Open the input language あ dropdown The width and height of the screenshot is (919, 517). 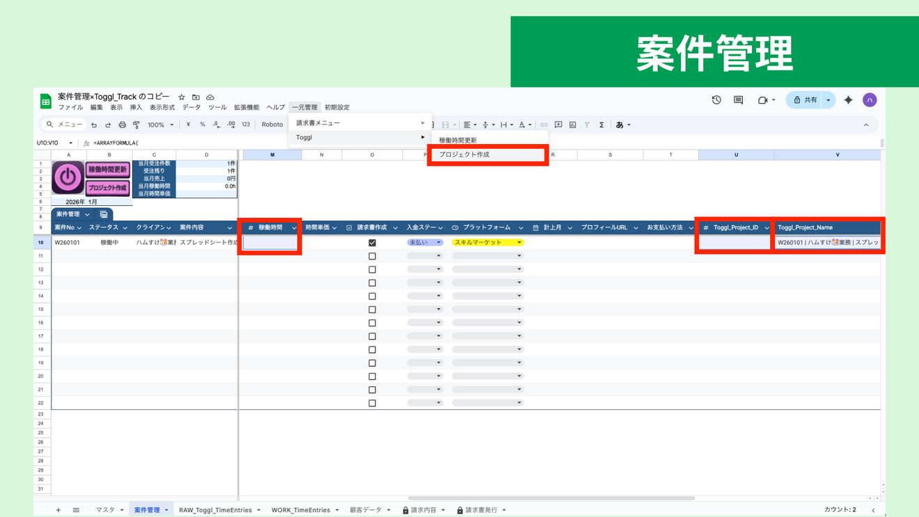(x=623, y=125)
